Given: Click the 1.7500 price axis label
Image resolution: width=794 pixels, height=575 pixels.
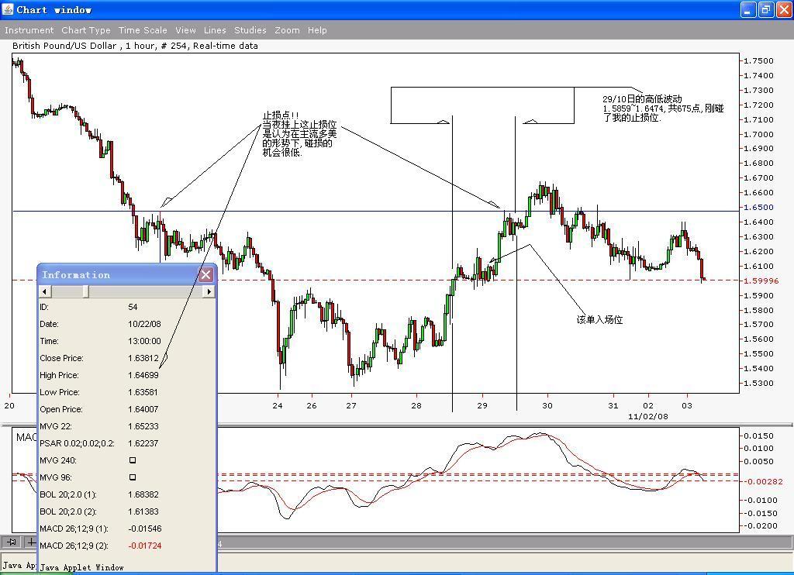Looking at the screenshot, I should coord(758,60).
